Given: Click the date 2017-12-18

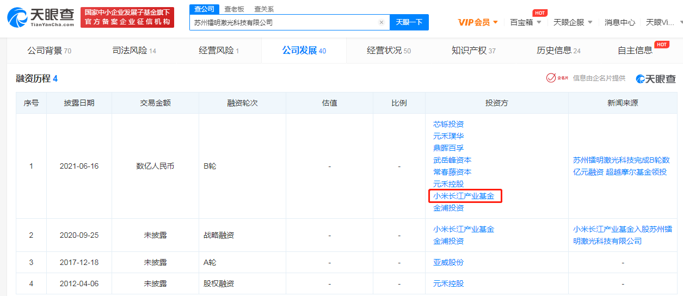Looking at the screenshot, I should [79, 262].
